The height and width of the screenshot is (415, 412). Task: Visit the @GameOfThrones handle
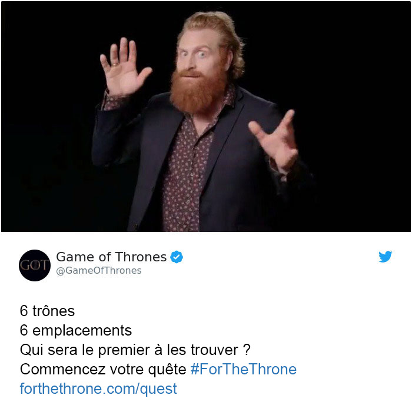click(99, 271)
